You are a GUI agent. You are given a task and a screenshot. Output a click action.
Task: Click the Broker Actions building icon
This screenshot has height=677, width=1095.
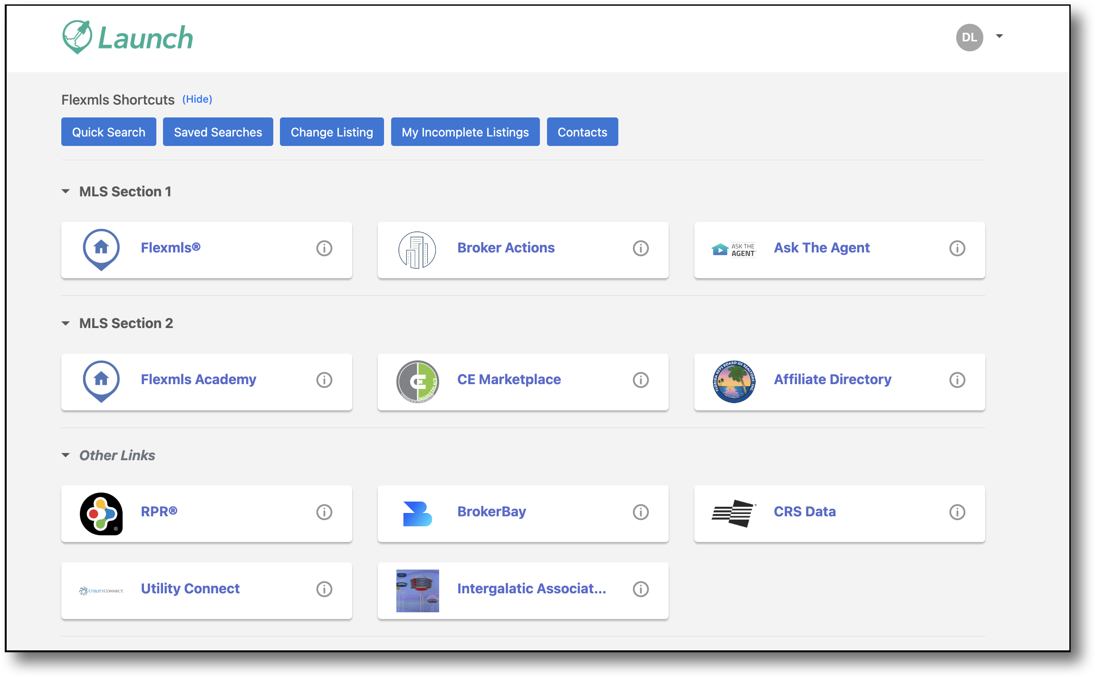417,250
